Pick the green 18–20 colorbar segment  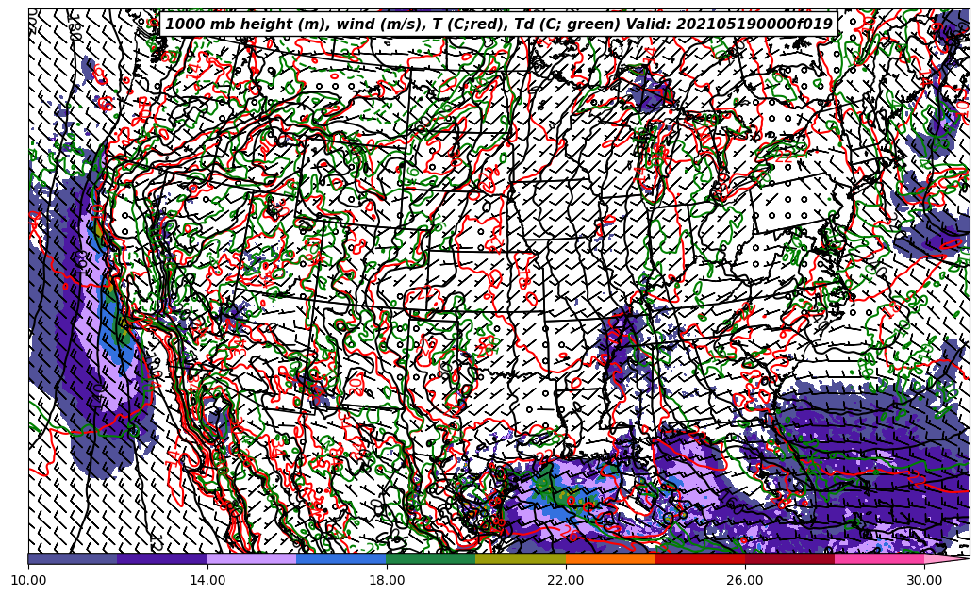[431, 558]
